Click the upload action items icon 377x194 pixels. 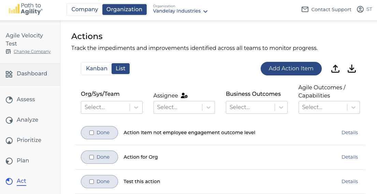335,69
